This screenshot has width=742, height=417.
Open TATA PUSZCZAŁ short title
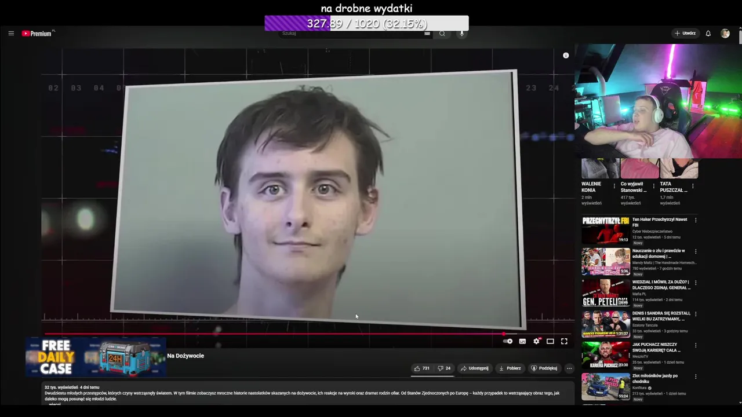pos(674,187)
